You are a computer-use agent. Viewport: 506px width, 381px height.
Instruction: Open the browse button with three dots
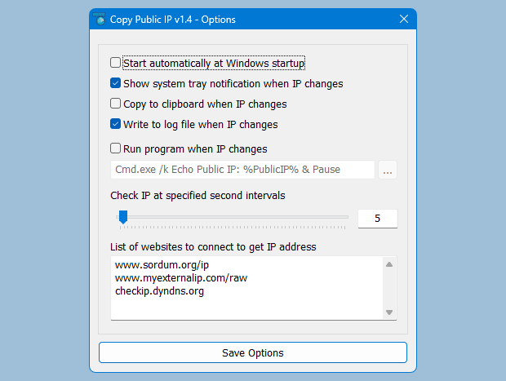pyautogui.click(x=388, y=170)
